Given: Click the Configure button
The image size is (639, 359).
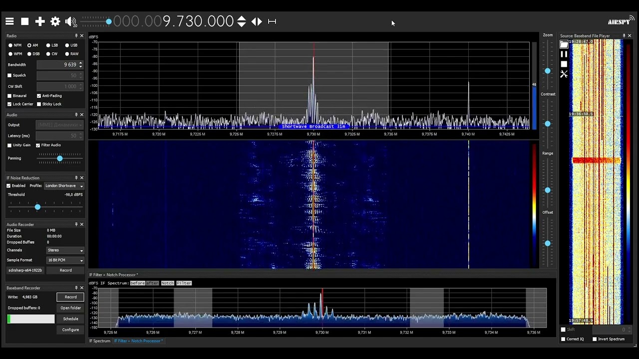Looking at the screenshot, I should pos(70,330).
